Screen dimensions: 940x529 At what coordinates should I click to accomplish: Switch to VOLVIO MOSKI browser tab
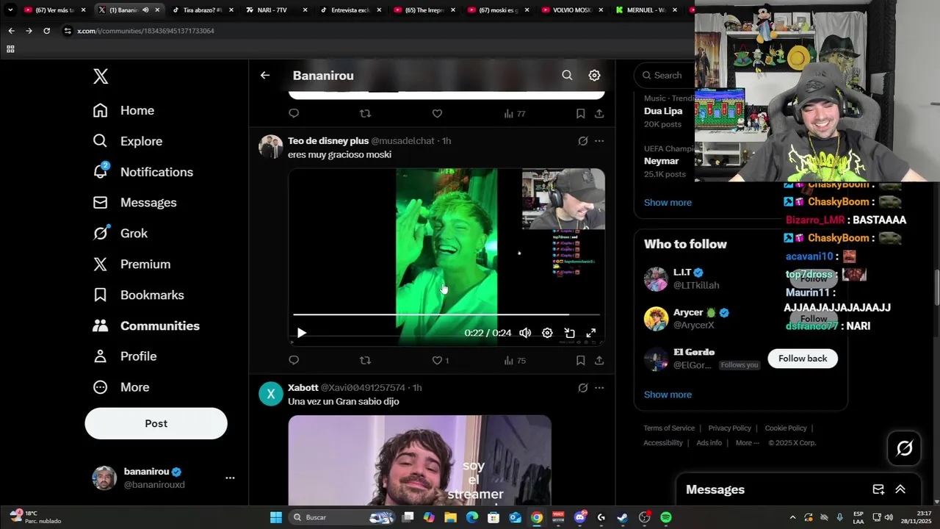(573, 10)
